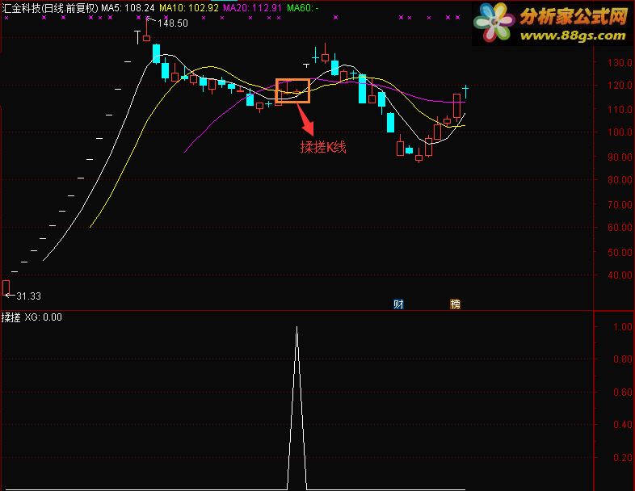The width and height of the screenshot is (635, 491).
Task: Click the 80.00 price axis value
Action: click(620, 180)
